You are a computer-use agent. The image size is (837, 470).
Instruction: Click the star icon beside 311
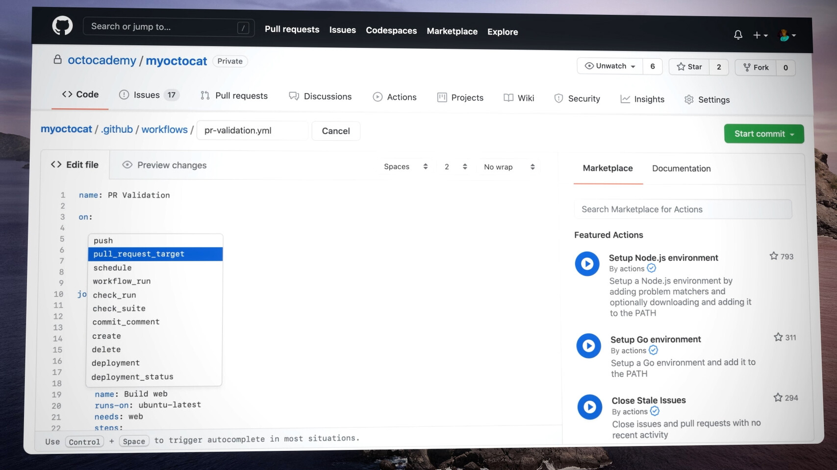(778, 337)
